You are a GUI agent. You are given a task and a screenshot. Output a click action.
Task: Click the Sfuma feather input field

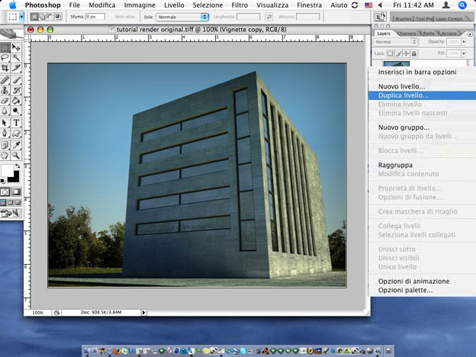(95, 16)
